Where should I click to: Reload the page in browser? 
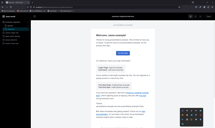[11, 7]
